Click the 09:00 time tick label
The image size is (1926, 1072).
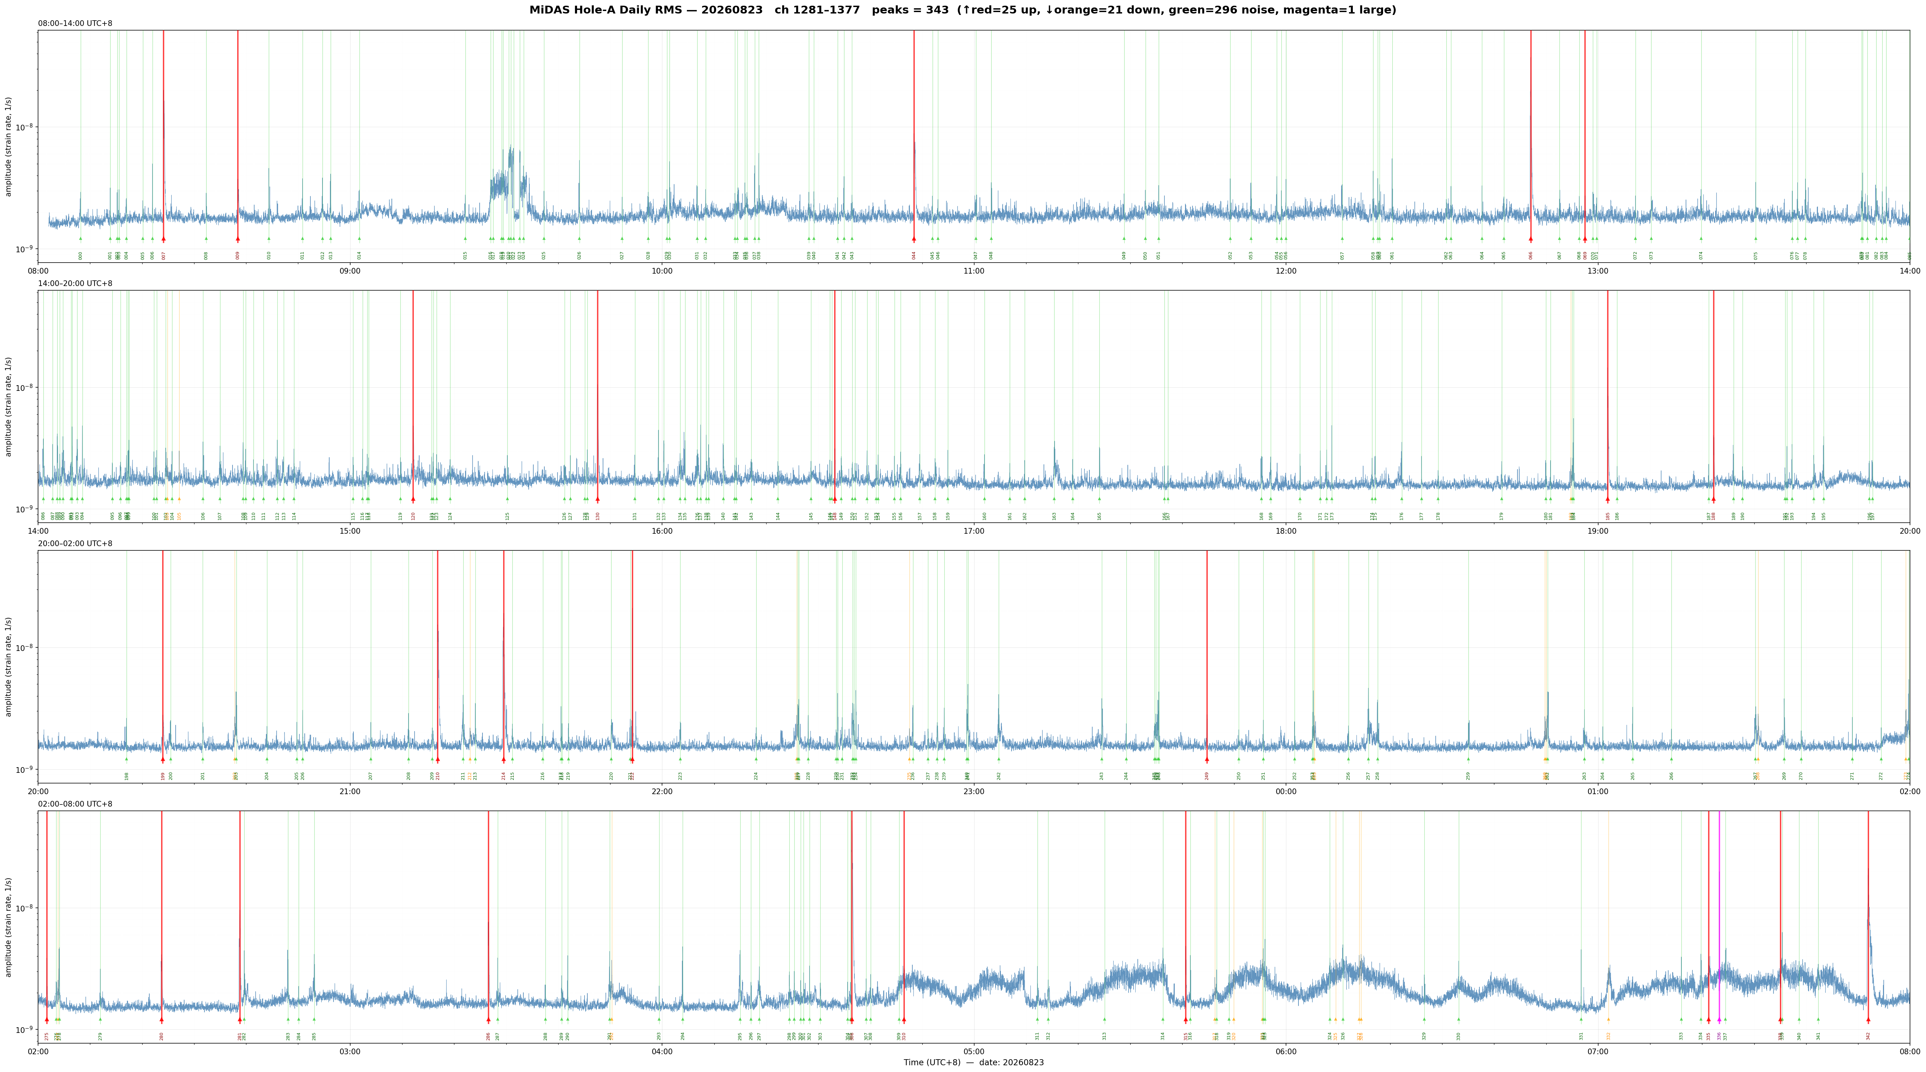tap(350, 271)
